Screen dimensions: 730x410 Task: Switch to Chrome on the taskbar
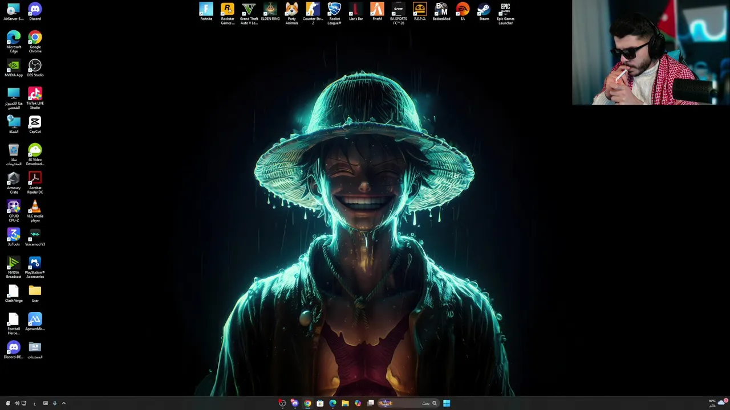point(307,403)
